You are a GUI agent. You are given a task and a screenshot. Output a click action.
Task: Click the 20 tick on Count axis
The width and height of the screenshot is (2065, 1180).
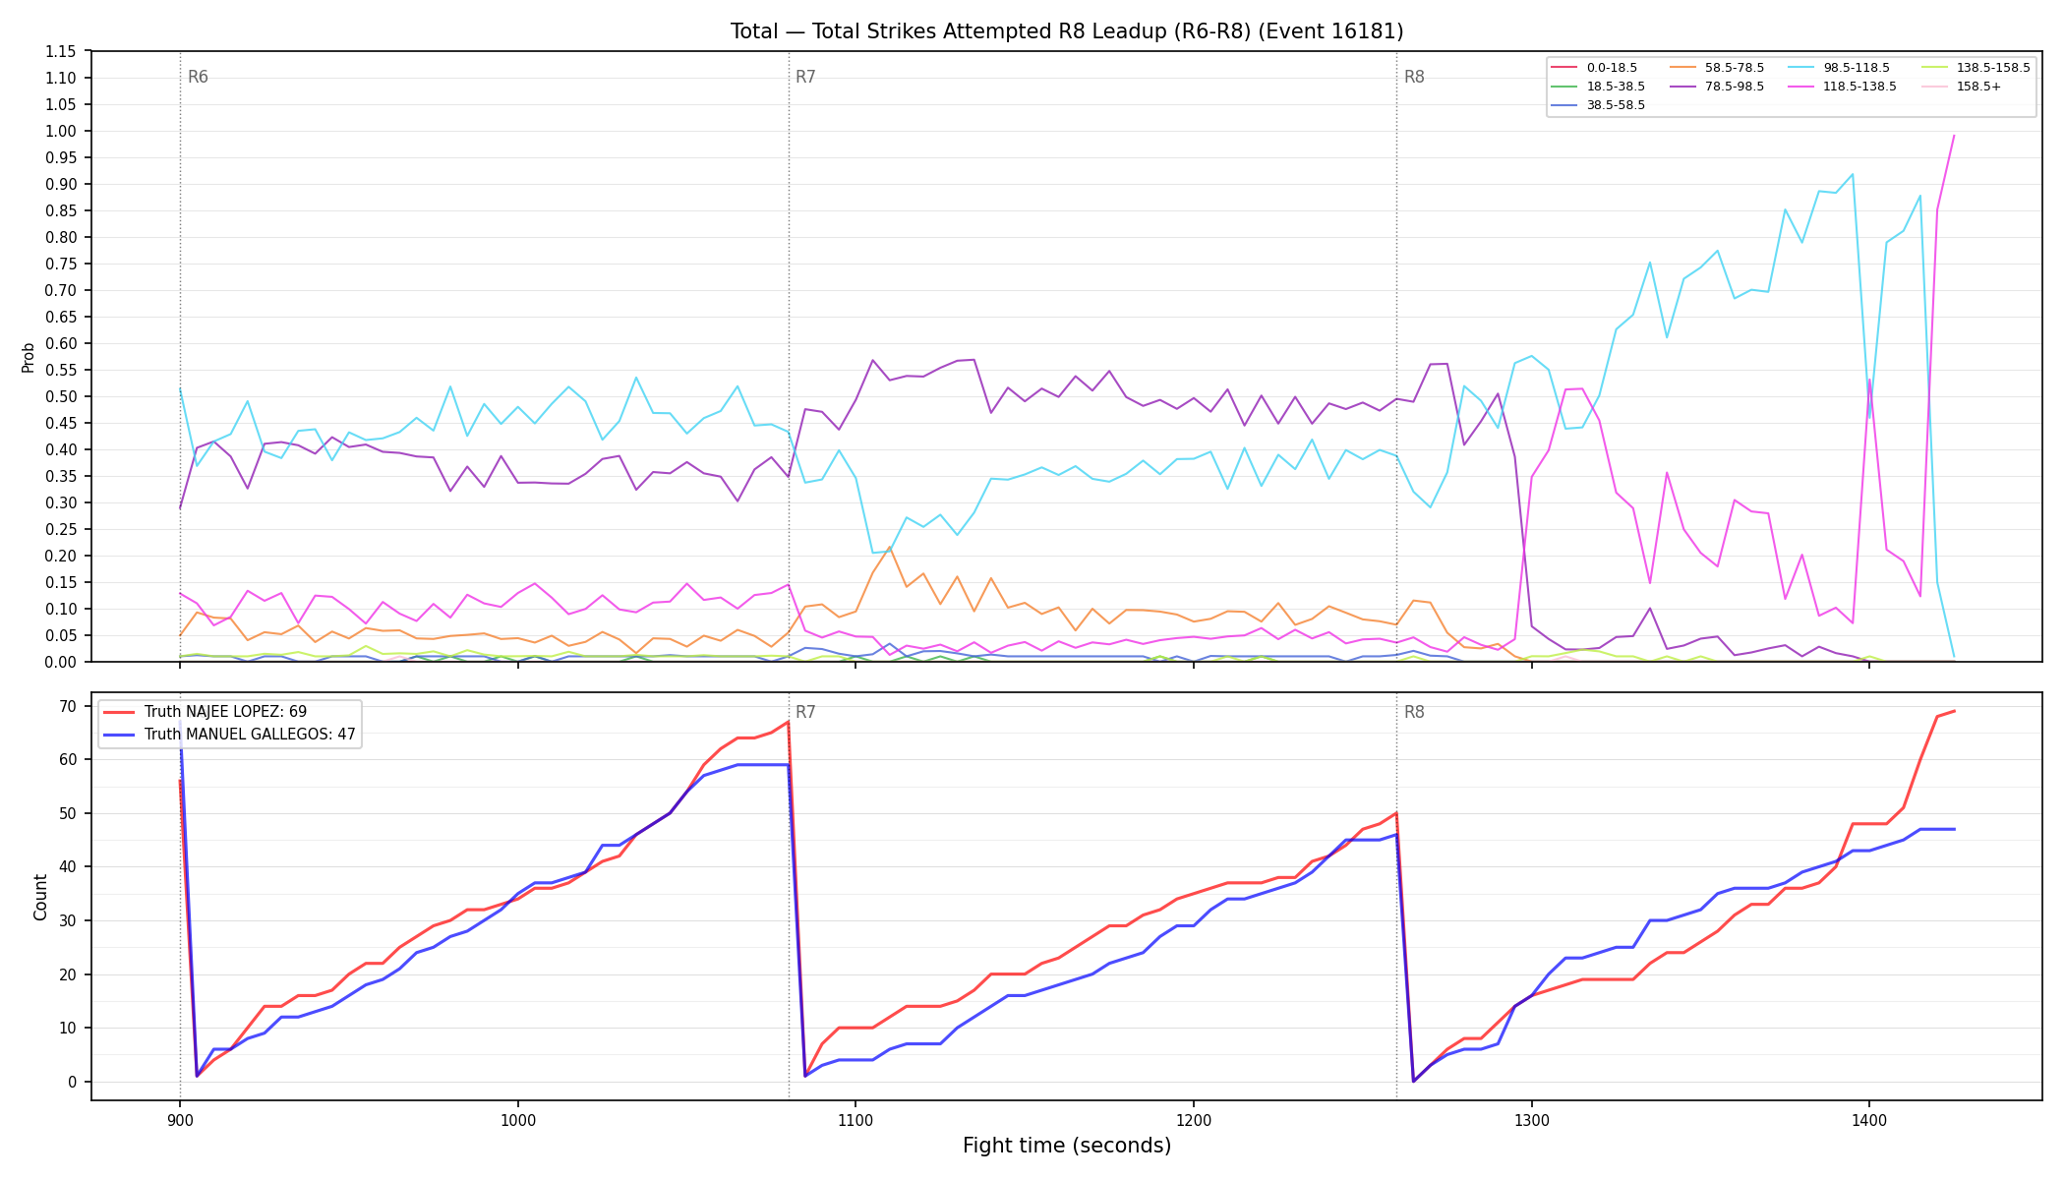click(68, 974)
